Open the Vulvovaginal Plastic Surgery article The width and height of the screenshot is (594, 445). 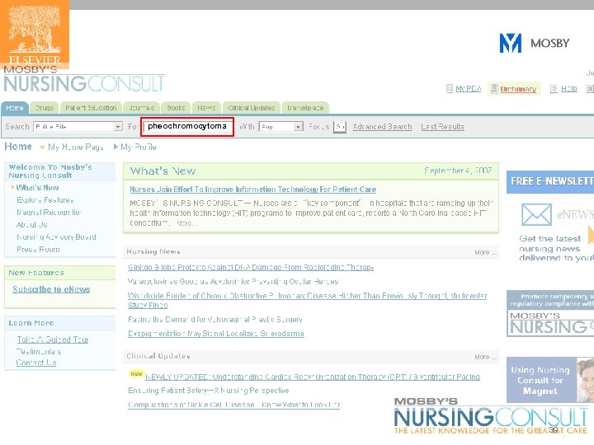click(x=215, y=320)
